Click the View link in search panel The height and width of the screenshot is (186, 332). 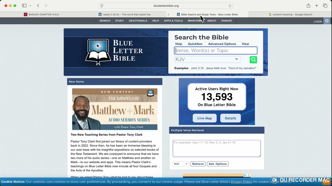point(245,44)
